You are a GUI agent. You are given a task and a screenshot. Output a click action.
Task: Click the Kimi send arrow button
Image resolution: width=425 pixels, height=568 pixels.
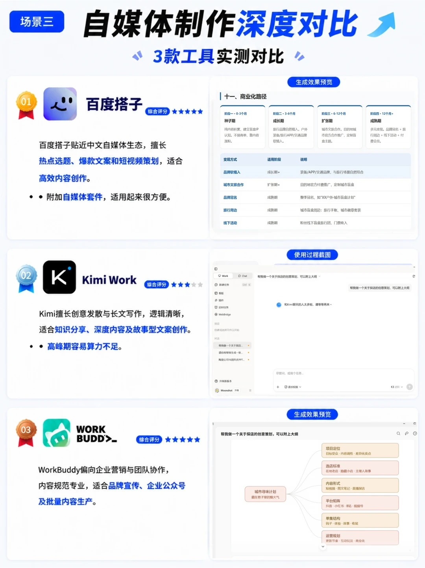click(410, 387)
